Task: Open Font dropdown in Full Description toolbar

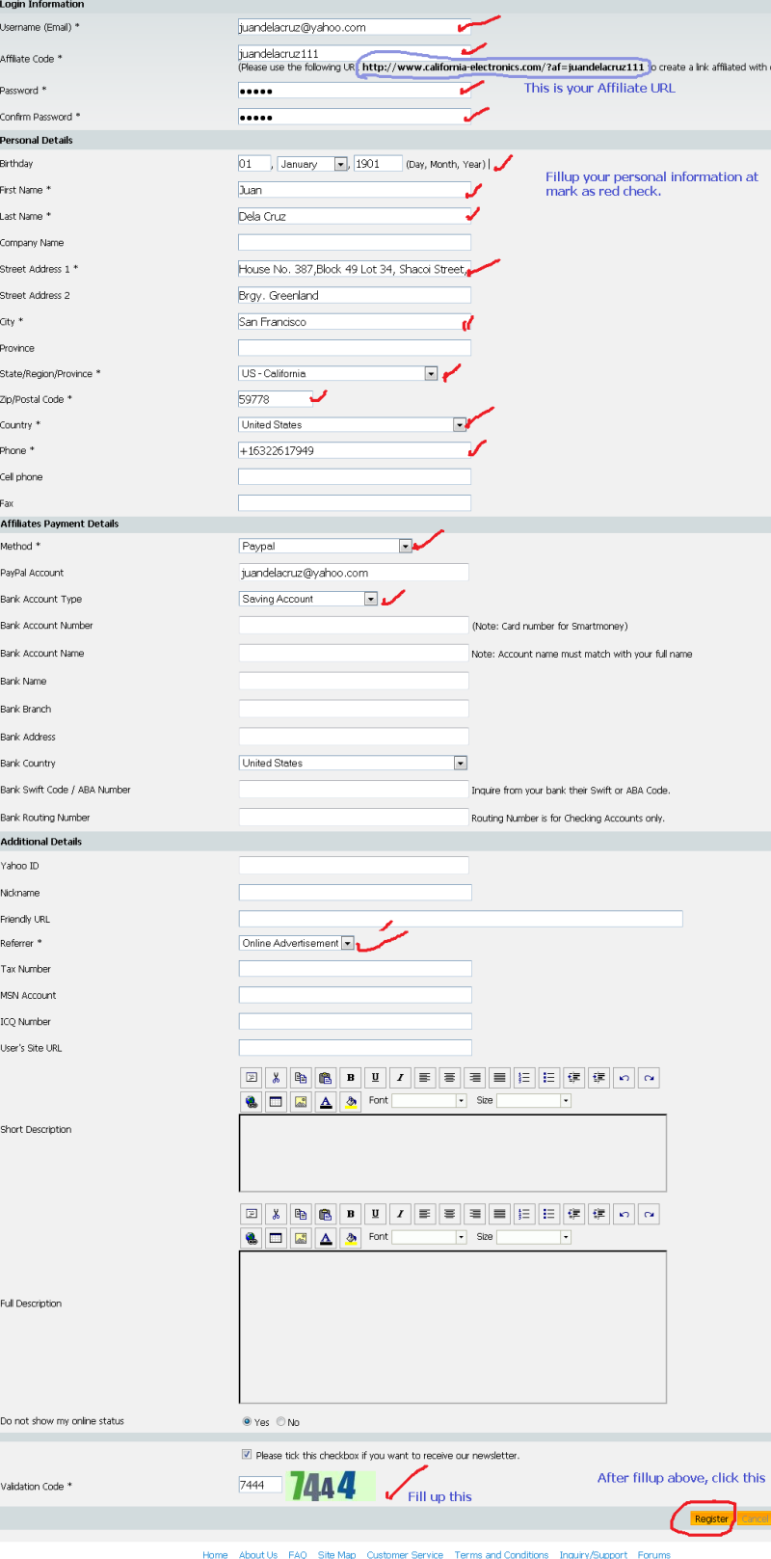Action: click(x=429, y=1236)
